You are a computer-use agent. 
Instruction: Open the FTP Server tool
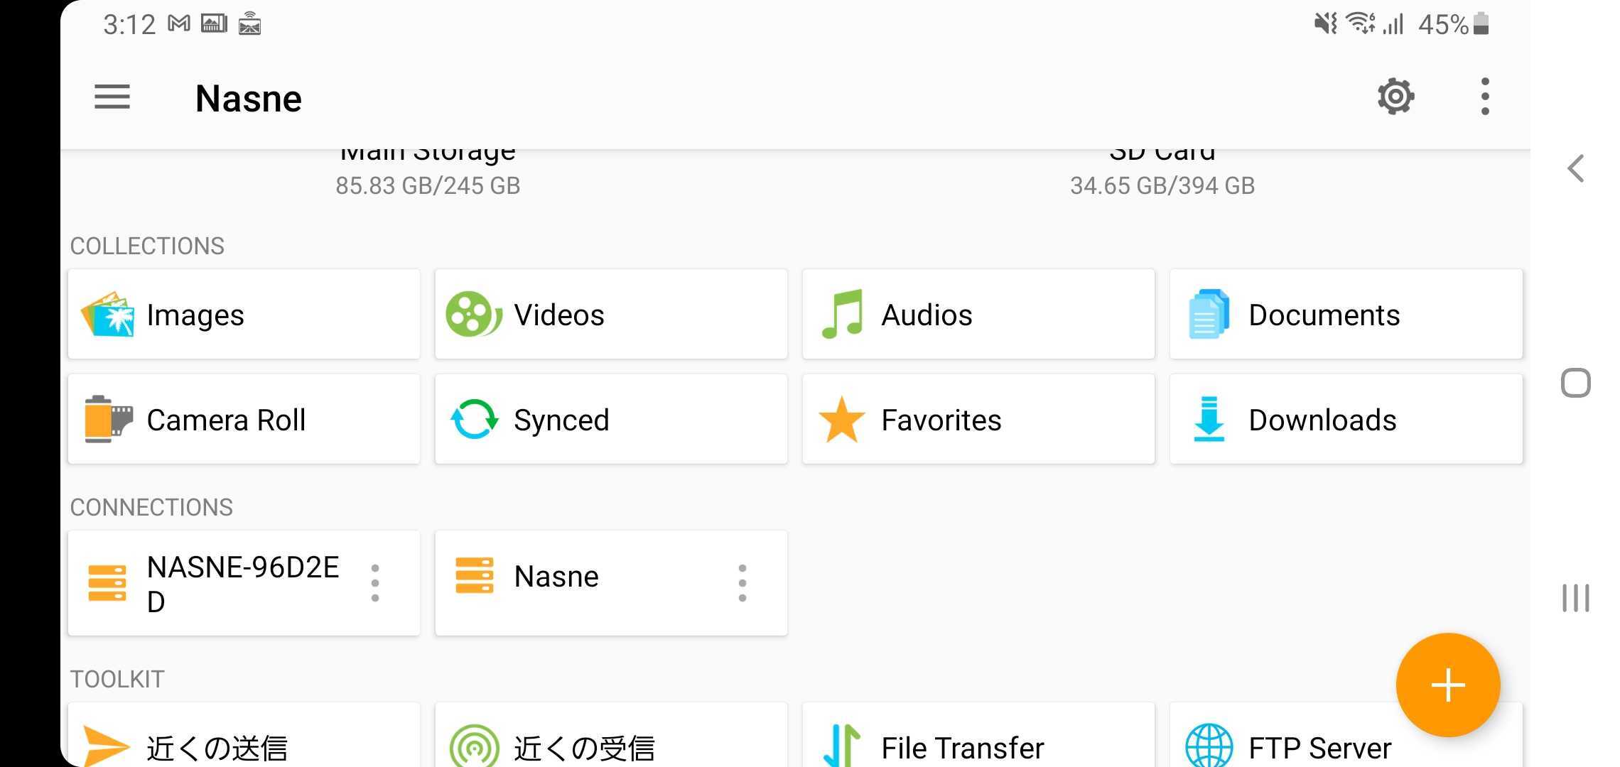(x=1346, y=735)
